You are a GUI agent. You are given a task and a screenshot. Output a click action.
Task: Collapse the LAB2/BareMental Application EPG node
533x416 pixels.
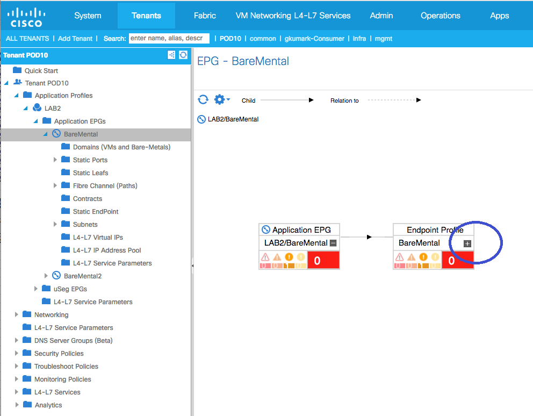pyautogui.click(x=333, y=243)
